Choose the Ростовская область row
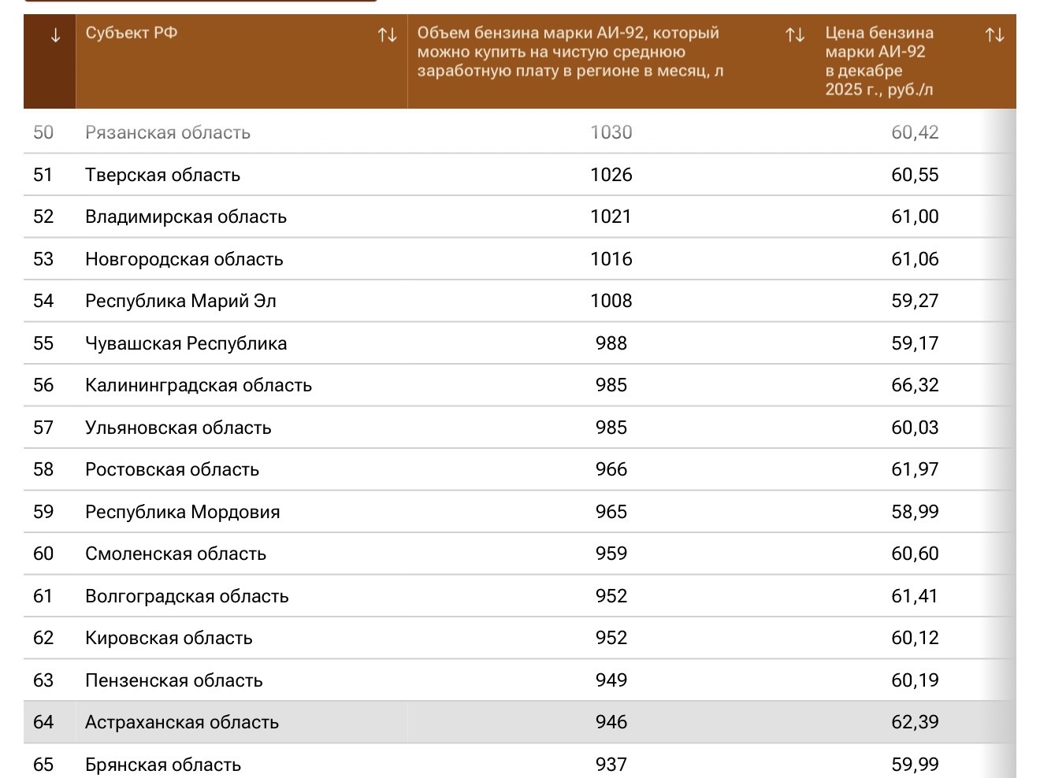Viewport: 1040px width, 778px height. coord(172,469)
